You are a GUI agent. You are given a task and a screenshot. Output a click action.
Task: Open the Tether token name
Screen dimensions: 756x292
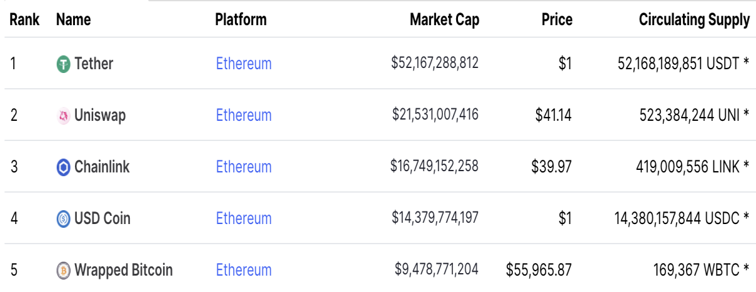pyautogui.click(x=94, y=64)
